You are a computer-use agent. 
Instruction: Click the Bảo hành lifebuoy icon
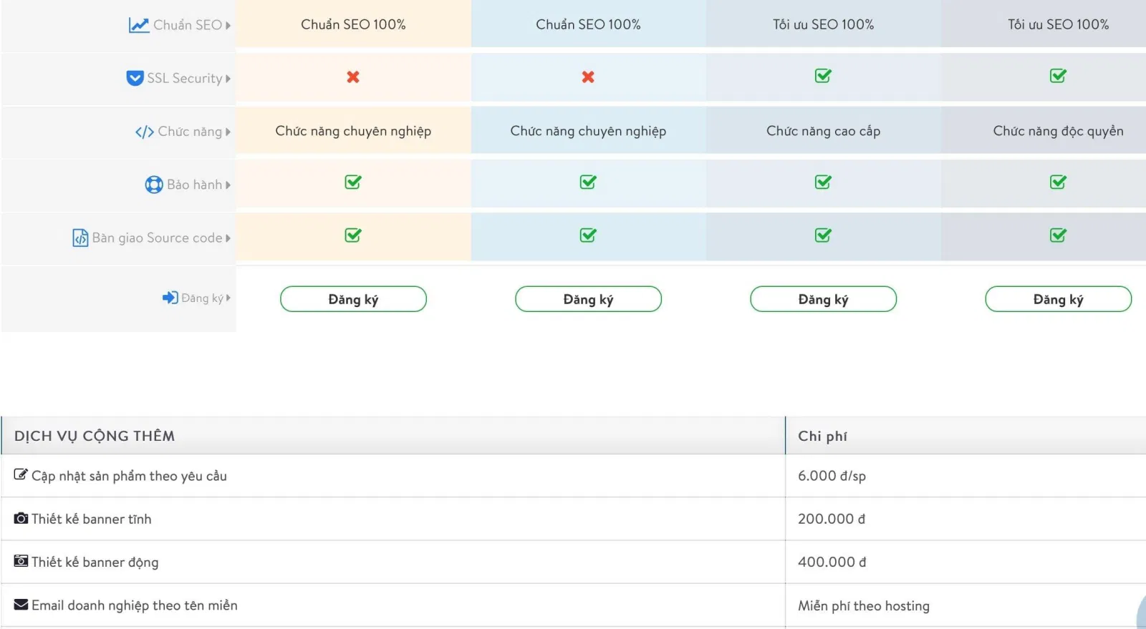pyautogui.click(x=154, y=185)
